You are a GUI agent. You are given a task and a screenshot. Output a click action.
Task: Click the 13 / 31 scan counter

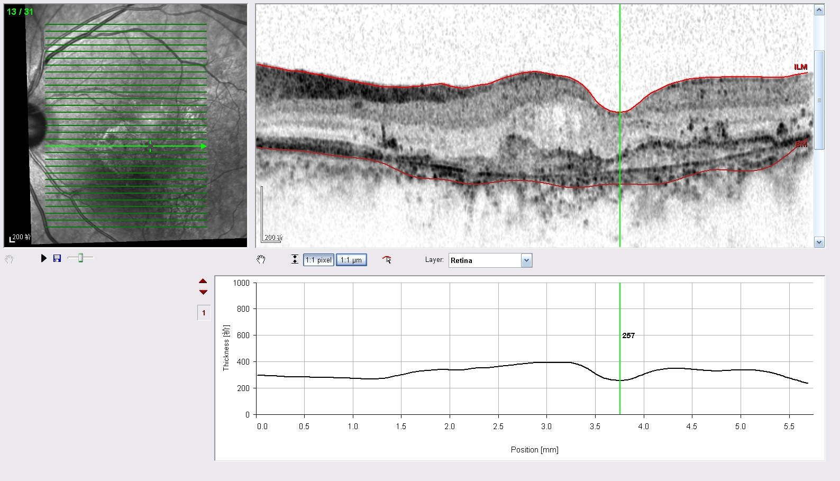[20, 12]
